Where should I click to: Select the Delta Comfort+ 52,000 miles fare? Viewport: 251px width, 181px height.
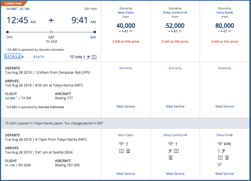pyautogui.click(x=175, y=26)
